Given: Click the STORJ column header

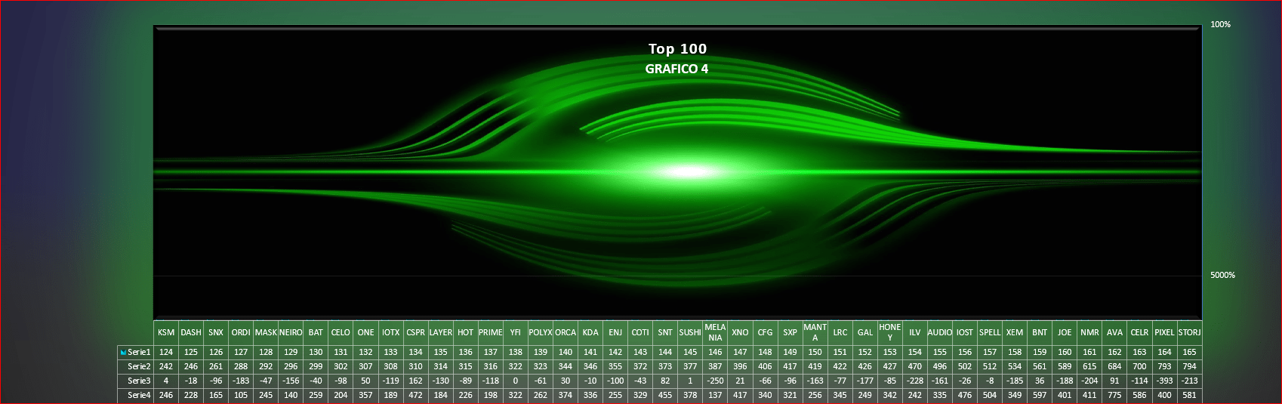Looking at the screenshot, I should [1189, 332].
